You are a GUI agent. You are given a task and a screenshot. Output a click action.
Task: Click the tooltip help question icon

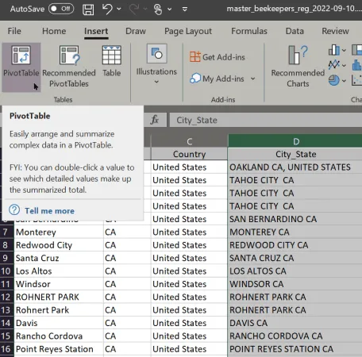pos(14,210)
